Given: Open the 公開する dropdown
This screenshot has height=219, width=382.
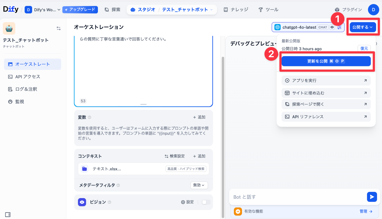Looking at the screenshot, I should tap(363, 27).
